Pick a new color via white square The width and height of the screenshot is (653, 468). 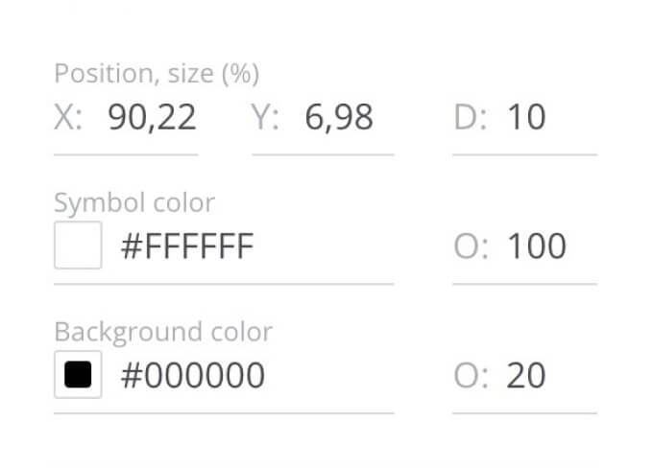tap(78, 246)
